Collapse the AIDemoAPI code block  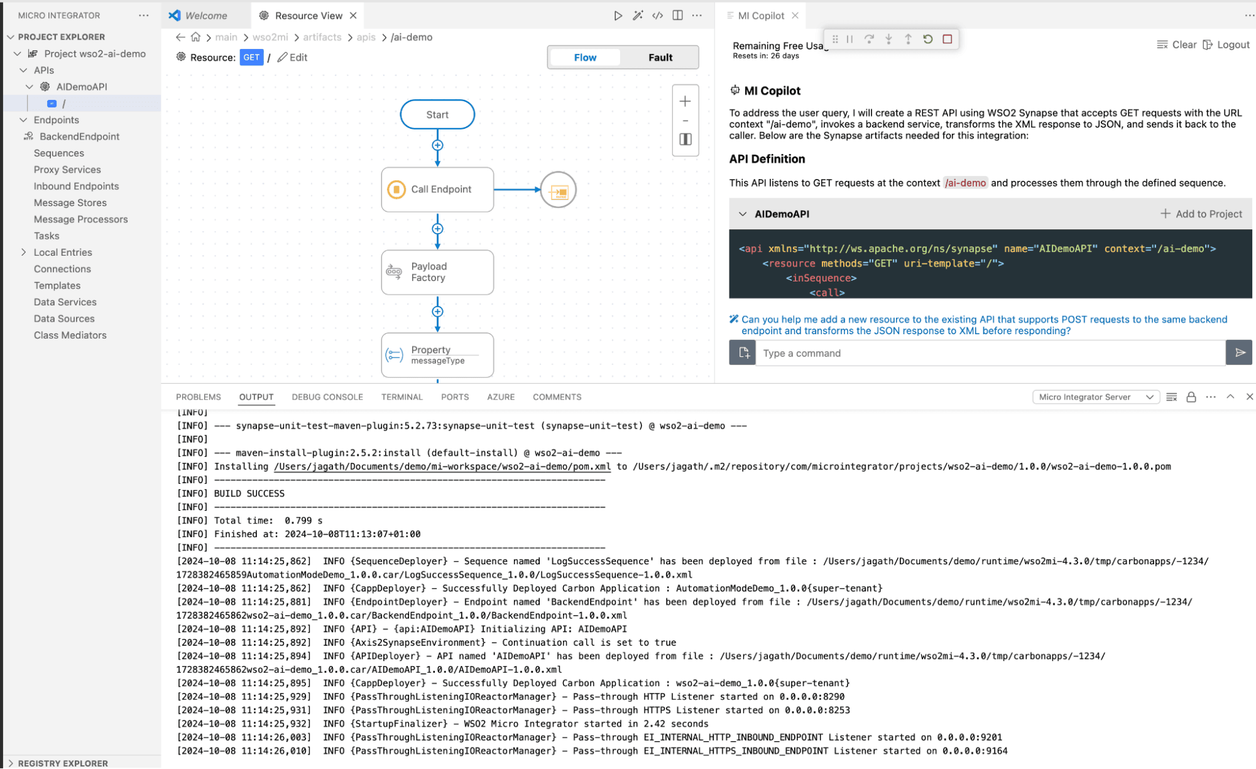click(743, 214)
